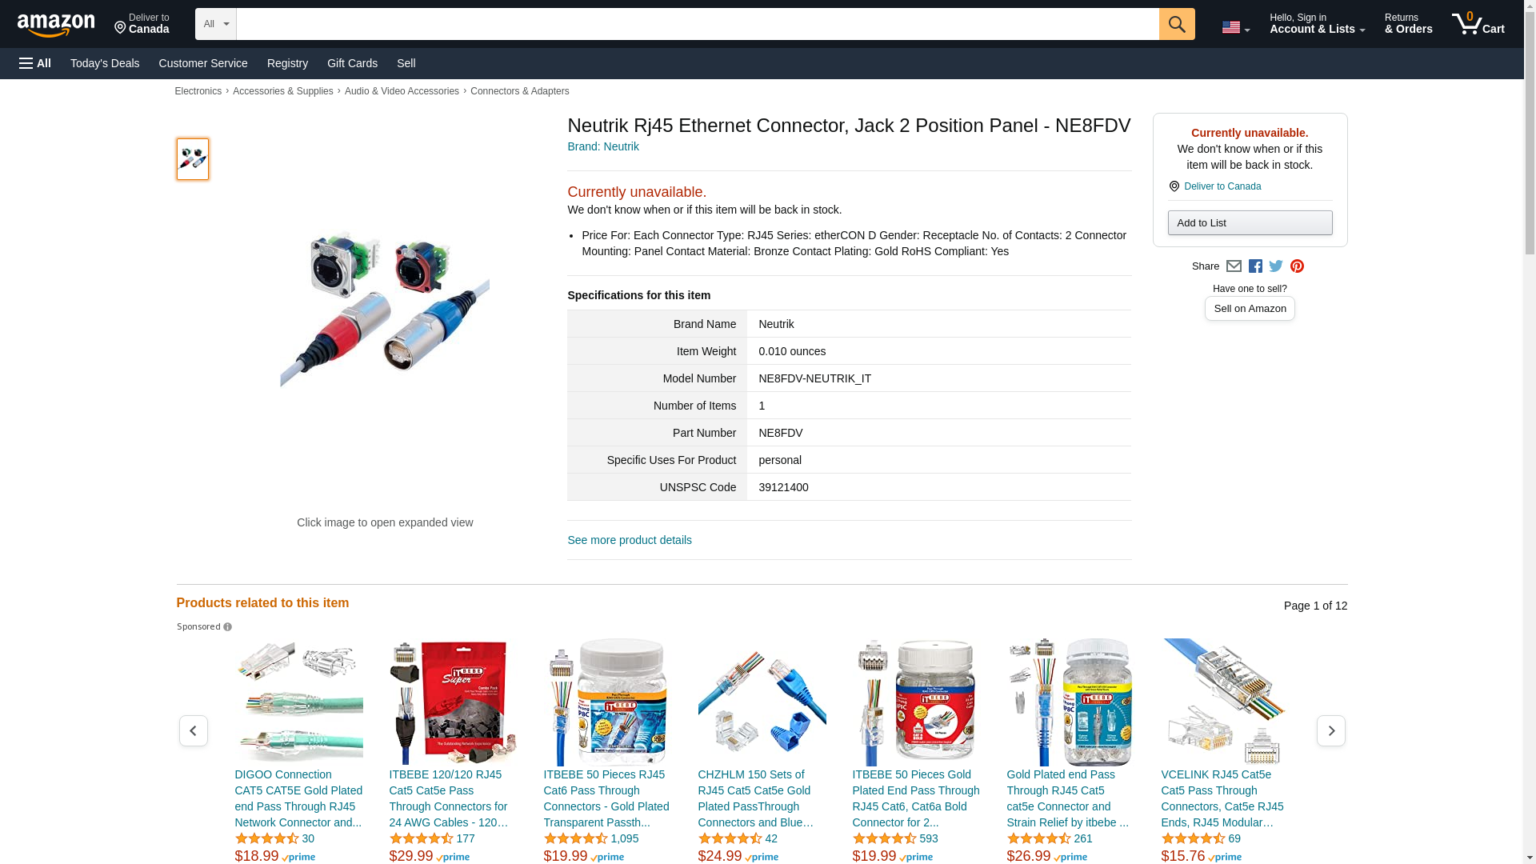Open the shopping cart icon

(1478, 24)
